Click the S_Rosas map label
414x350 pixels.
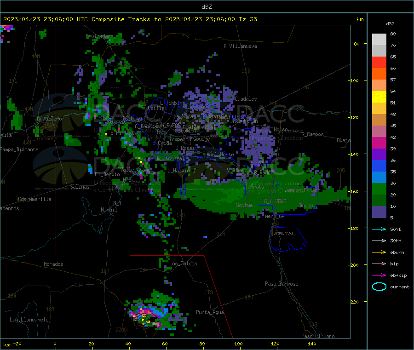tap(185, 148)
